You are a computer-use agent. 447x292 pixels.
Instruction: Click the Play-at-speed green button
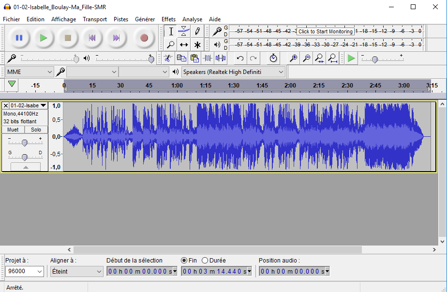point(351,58)
